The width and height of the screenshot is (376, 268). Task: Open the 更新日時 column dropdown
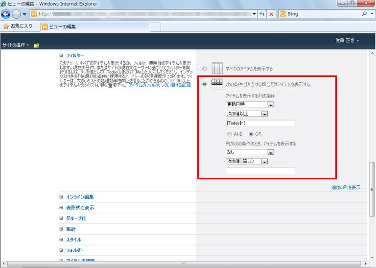[x=250, y=104]
